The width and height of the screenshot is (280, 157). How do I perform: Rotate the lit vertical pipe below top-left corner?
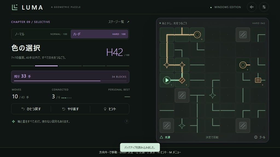point(167,50)
